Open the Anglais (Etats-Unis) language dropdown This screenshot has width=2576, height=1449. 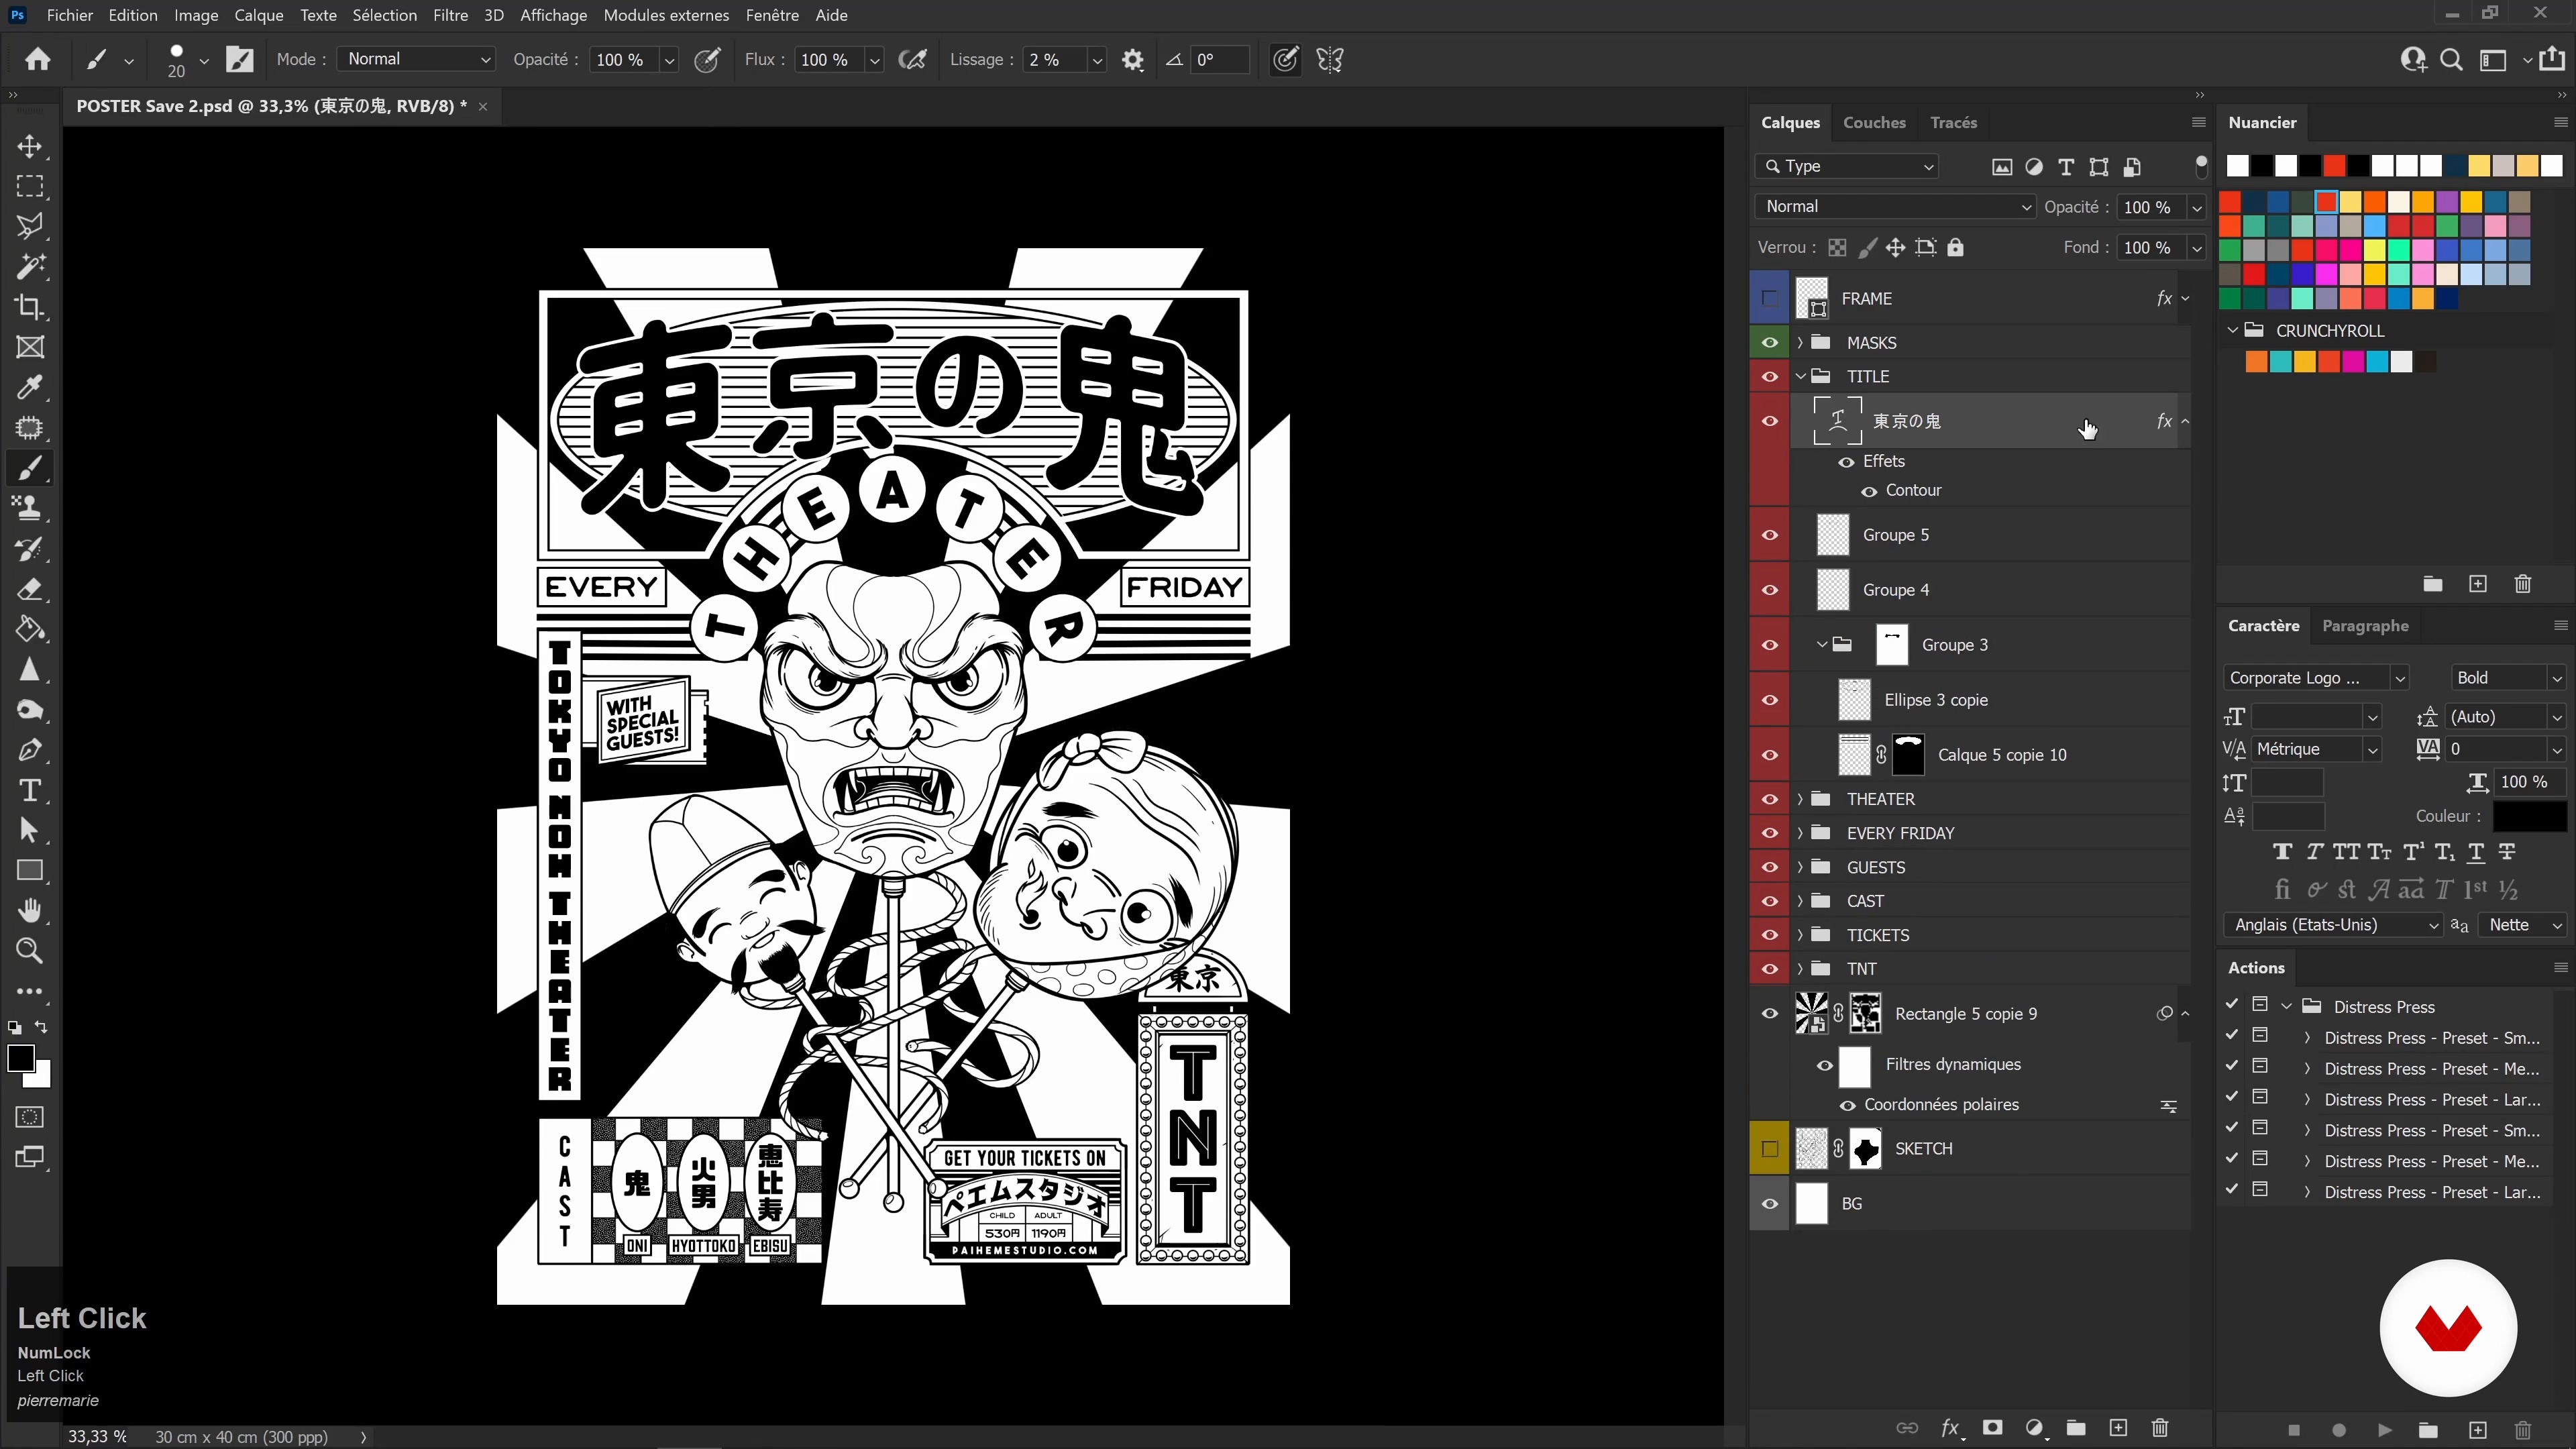(2333, 925)
